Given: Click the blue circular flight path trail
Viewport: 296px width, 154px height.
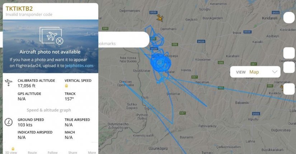Looking at the screenshot, I should [160, 63].
